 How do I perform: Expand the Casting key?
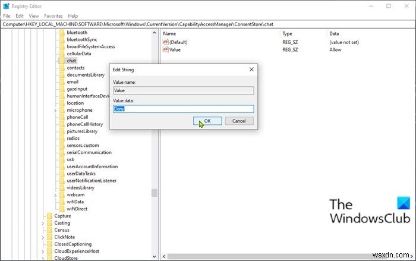pos(43,223)
